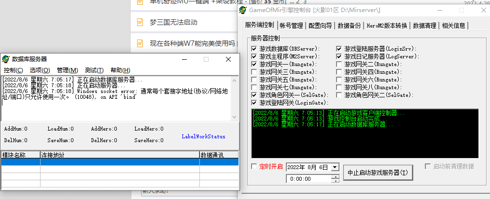Uncheck 游戏网关一(Rungate)
The image size is (490, 199).
(254, 64)
